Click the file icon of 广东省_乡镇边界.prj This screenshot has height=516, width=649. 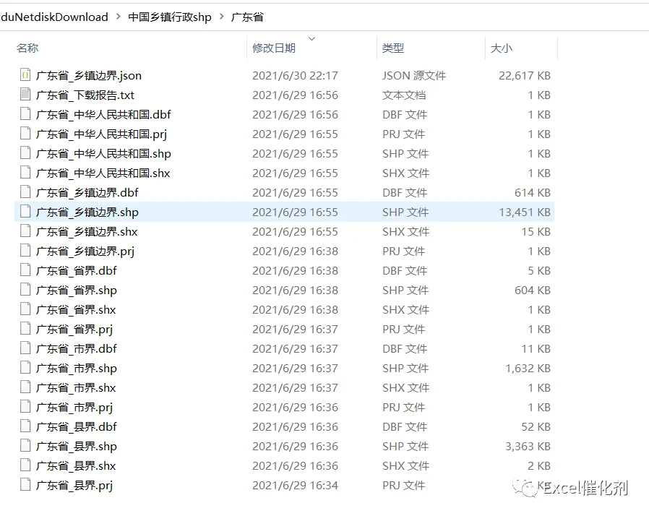coord(25,250)
